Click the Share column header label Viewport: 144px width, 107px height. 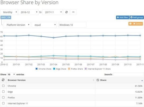click(103, 80)
